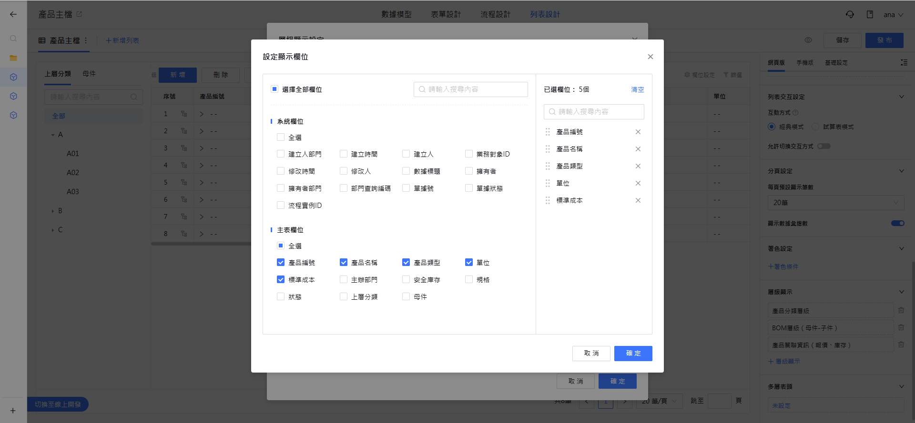This screenshot has height=423, width=915.
Task: Remove 產品類型 from selected fields
Action: point(638,166)
